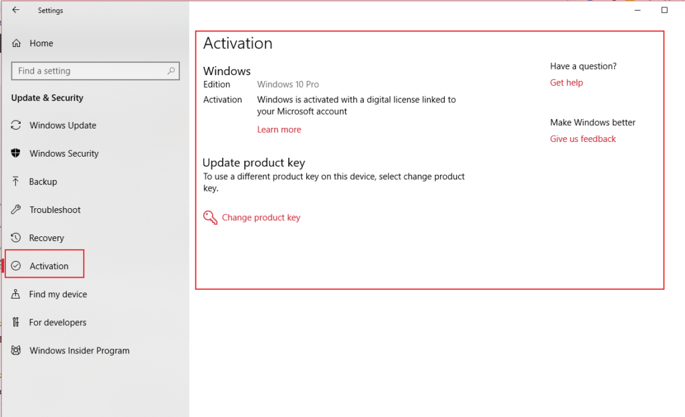Select Give us feedback
The image size is (685, 417).
pyautogui.click(x=583, y=139)
